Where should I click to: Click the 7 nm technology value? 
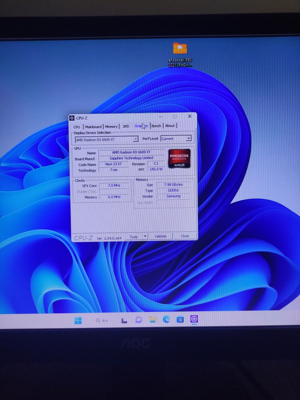[114, 170]
